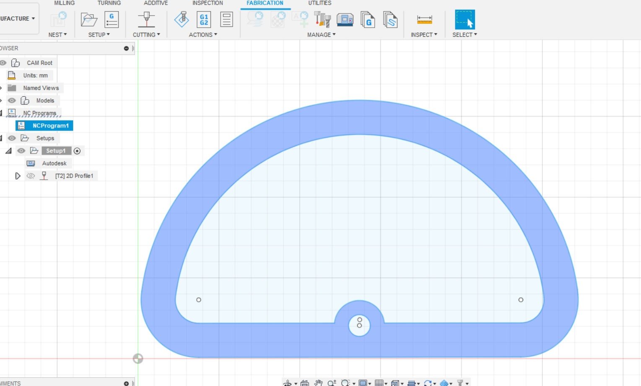
Task: Click the Simulate icon in Actions
Action: pyautogui.click(x=182, y=20)
